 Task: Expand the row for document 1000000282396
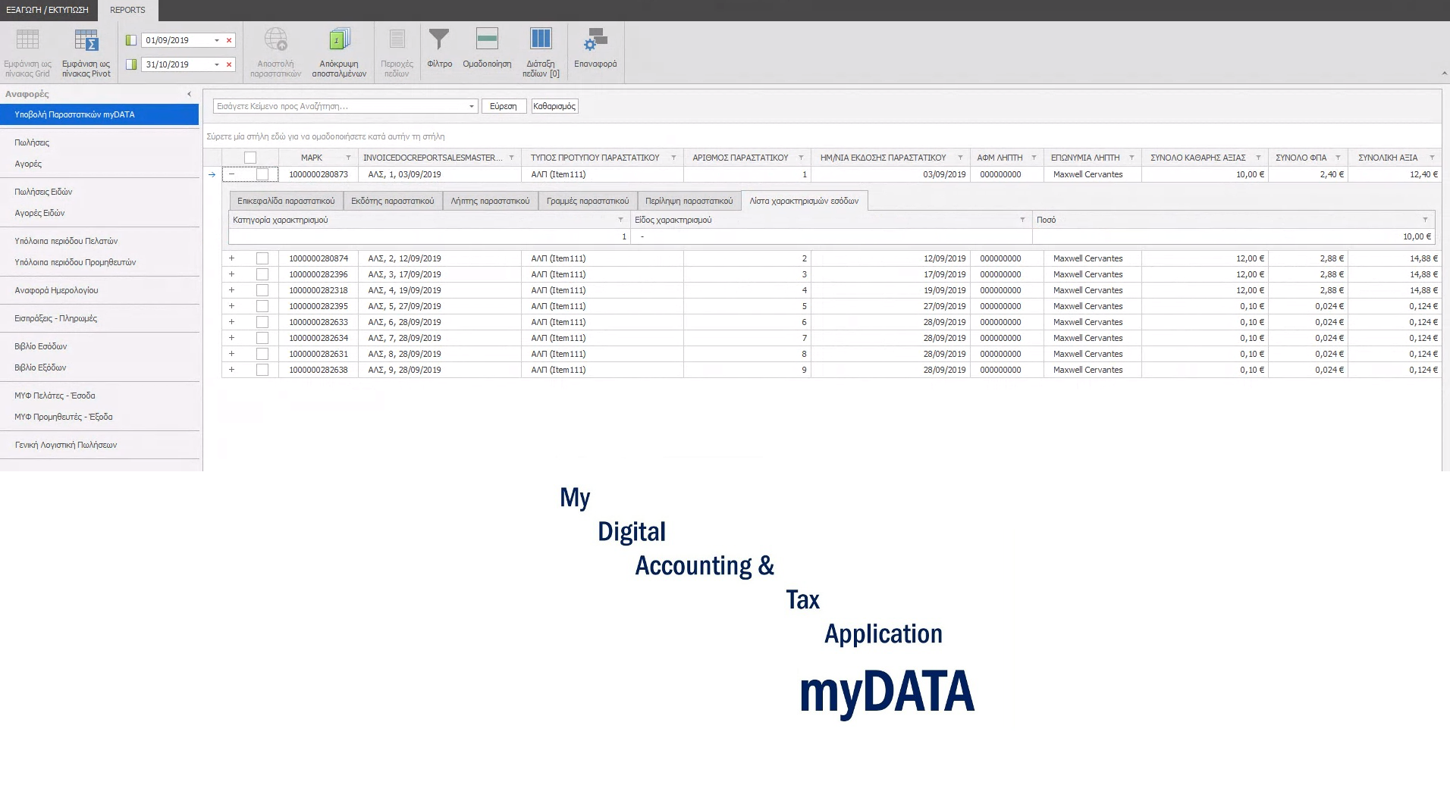pos(231,274)
